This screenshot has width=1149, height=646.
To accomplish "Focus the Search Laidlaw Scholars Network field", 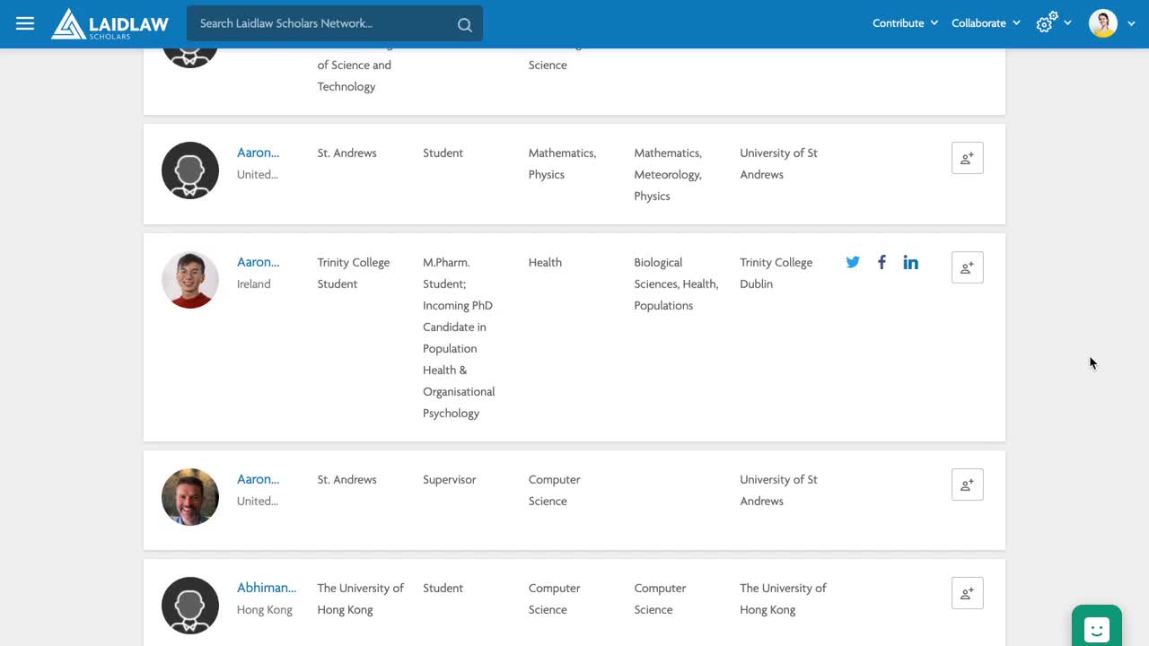I will pos(323,23).
